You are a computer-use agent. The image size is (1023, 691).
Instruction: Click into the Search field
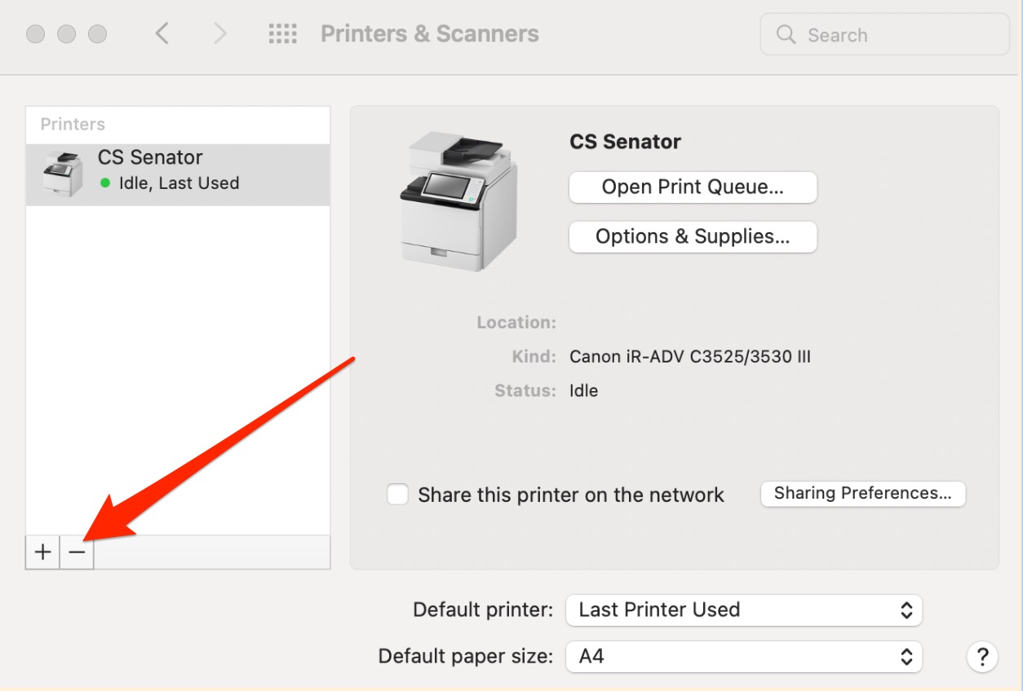tap(885, 34)
